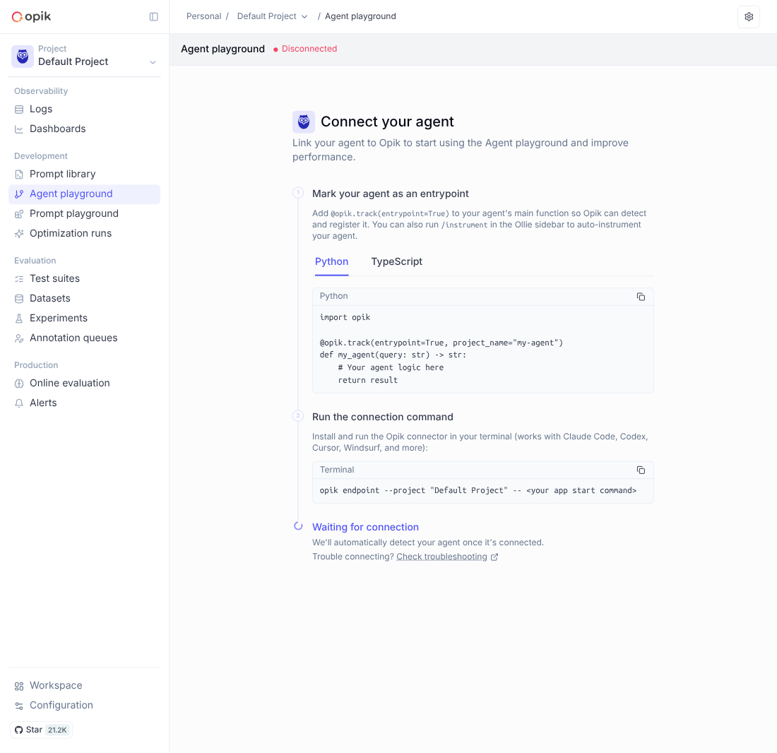
Task: Click the Logs icon in sidebar
Action: [x=19, y=109]
